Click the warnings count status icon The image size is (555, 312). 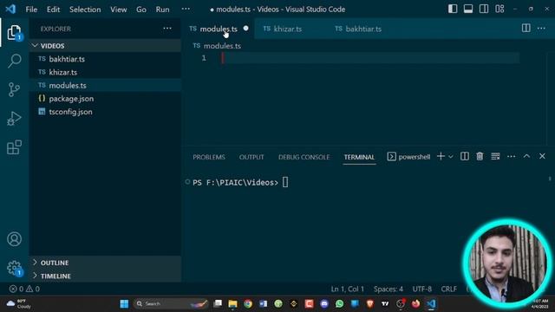(33, 289)
